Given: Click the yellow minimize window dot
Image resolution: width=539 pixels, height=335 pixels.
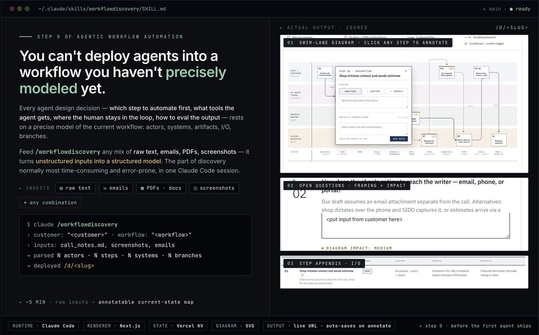Looking at the screenshot, I should [20, 9].
